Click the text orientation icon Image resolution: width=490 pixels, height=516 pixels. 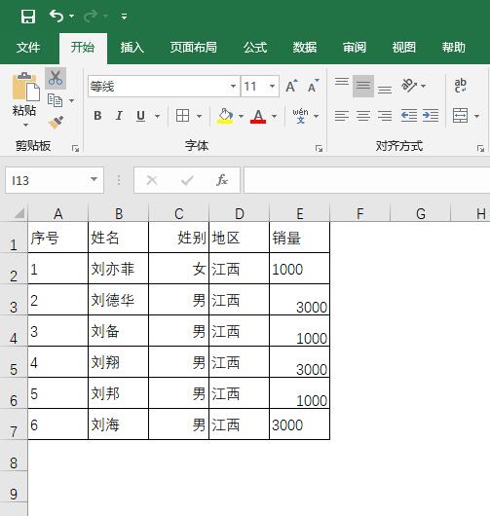pos(409,86)
